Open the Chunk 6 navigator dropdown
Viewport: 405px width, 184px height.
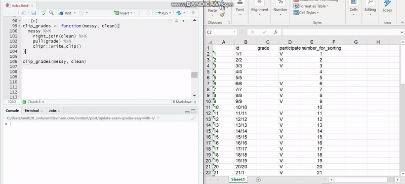33,102
